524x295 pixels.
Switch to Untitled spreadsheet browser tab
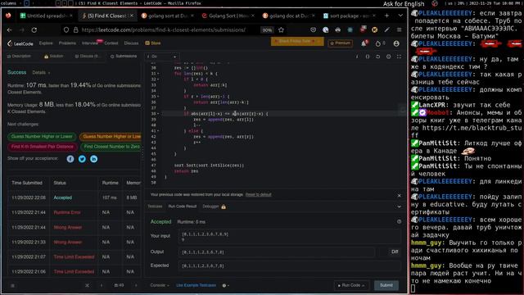coord(47,16)
